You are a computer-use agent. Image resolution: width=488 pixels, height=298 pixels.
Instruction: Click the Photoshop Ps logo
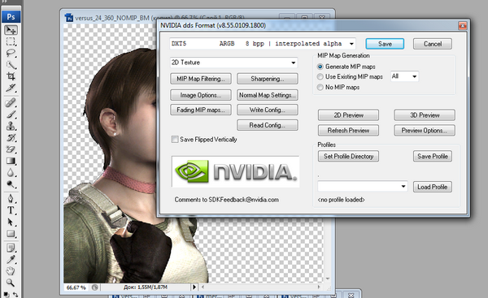[11, 17]
